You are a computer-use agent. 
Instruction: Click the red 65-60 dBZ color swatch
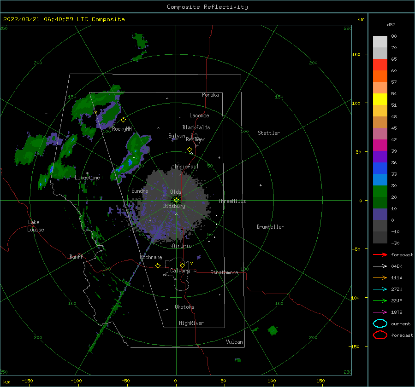pyautogui.click(x=380, y=65)
